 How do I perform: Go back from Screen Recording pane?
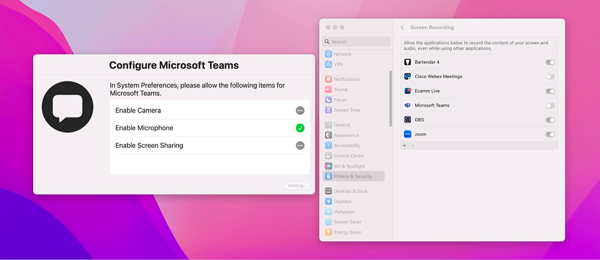(402, 28)
